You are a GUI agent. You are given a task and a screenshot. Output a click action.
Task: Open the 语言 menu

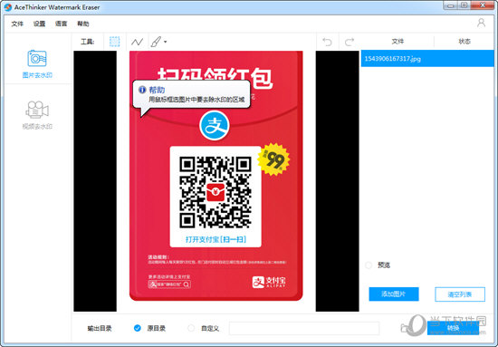[x=61, y=24]
